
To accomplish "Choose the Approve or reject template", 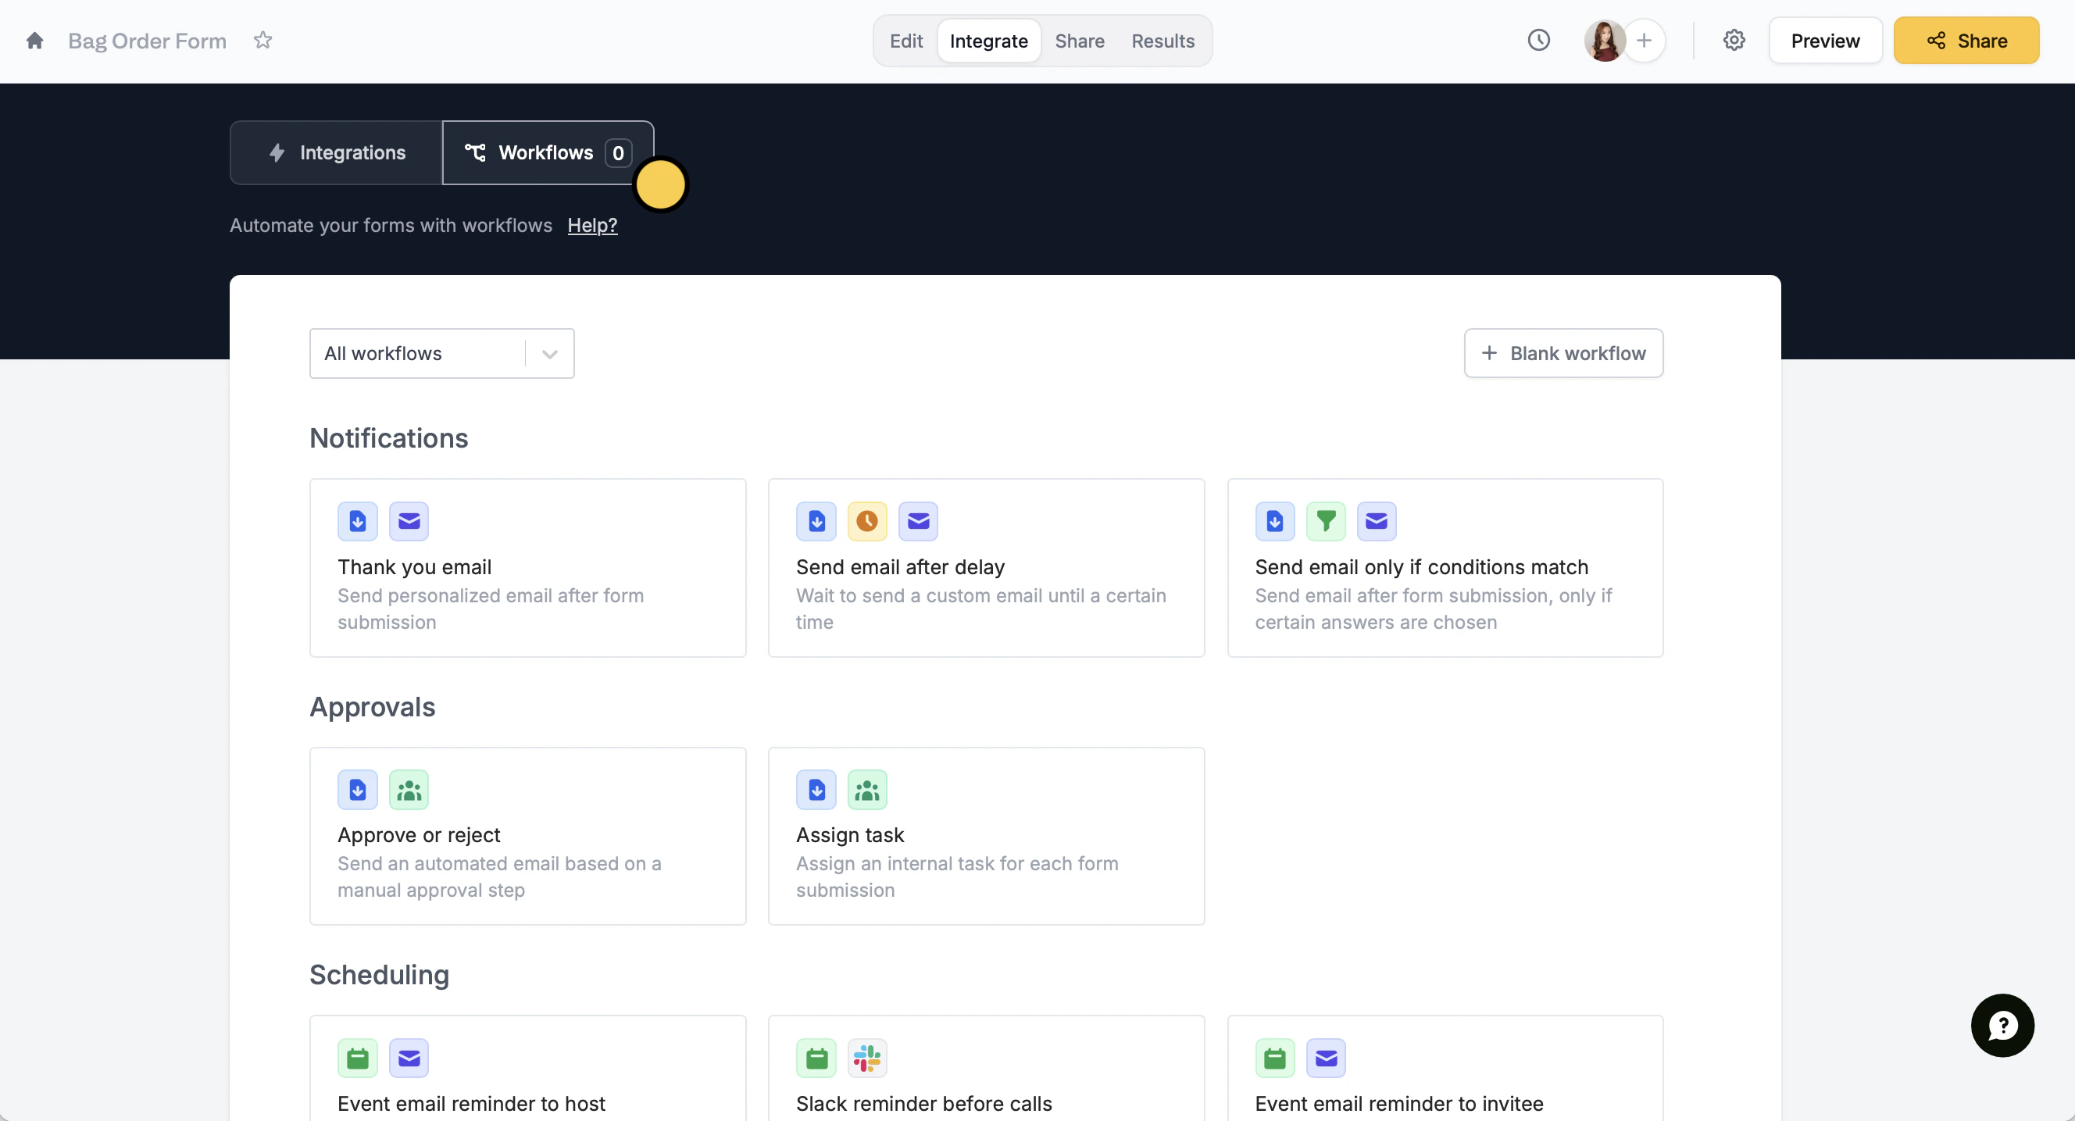I will tap(527, 836).
